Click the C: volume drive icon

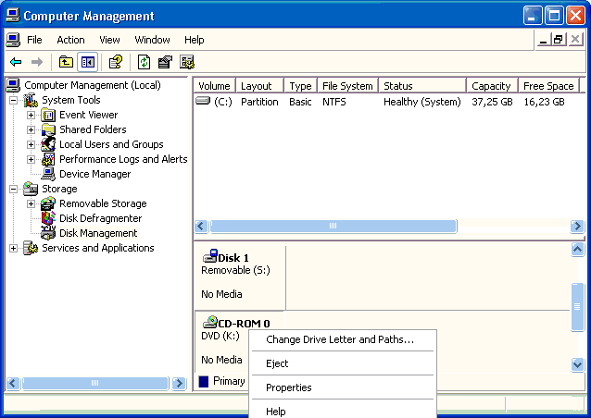click(203, 101)
